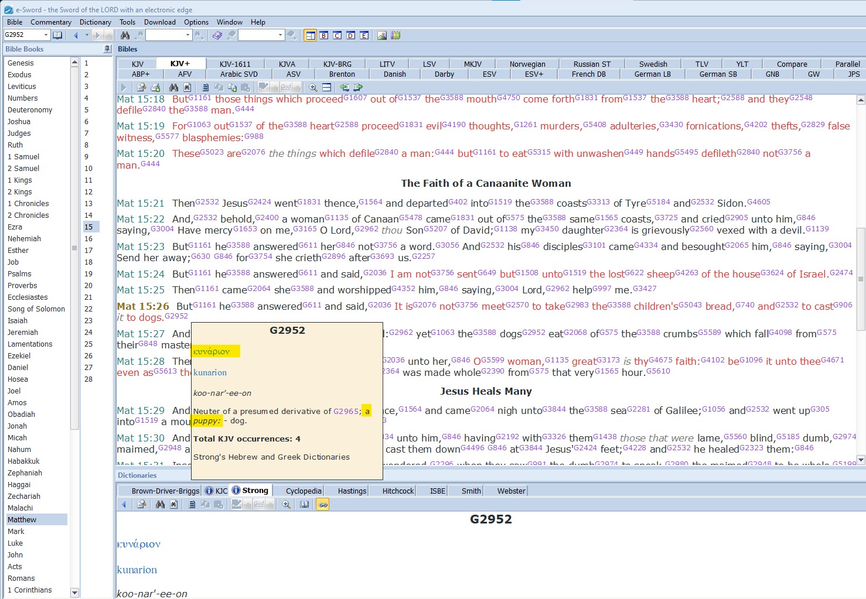Image resolution: width=866 pixels, height=599 pixels.
Task: Select Psalms in Bible Books list
Action: click(19, 274)
